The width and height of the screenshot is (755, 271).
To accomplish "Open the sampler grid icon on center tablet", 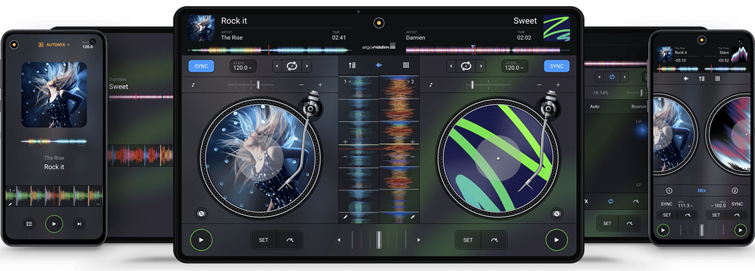I will point(406,66).
